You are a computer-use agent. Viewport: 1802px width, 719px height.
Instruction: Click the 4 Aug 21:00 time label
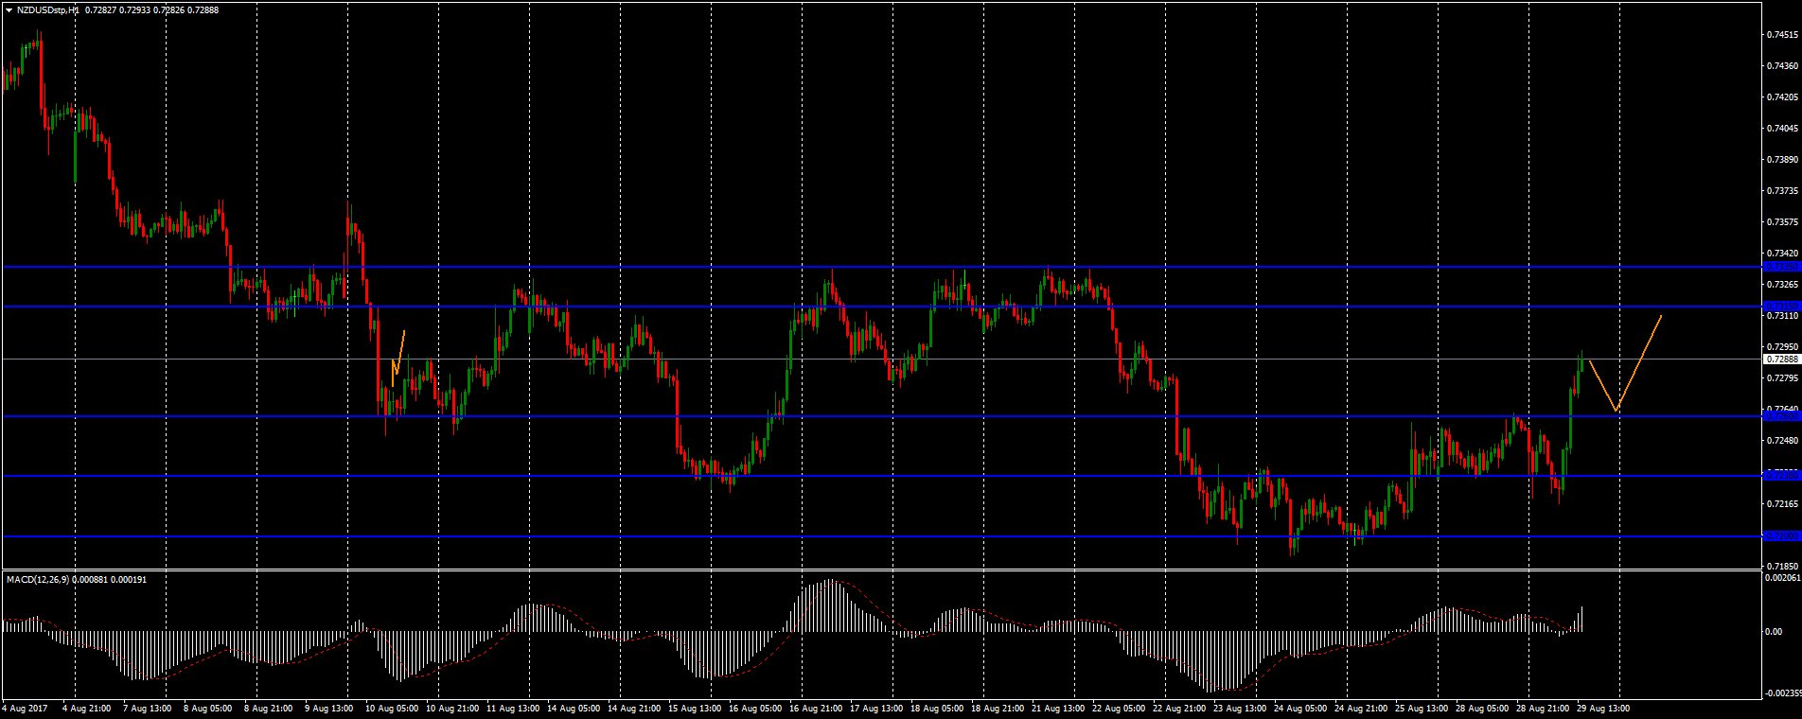86,708
